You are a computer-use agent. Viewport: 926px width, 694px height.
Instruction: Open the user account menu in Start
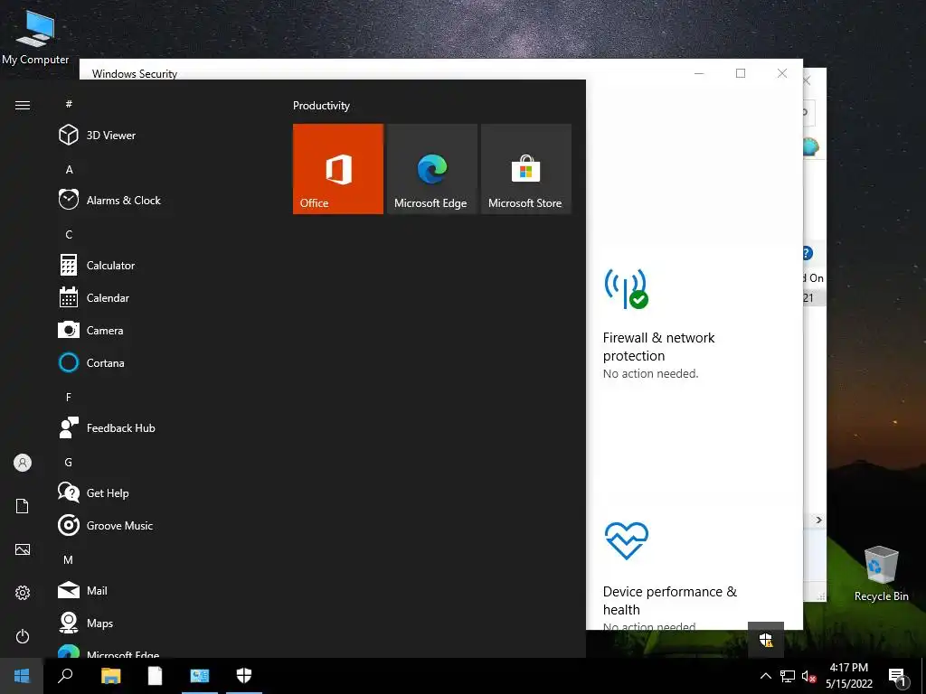point(23,463)
